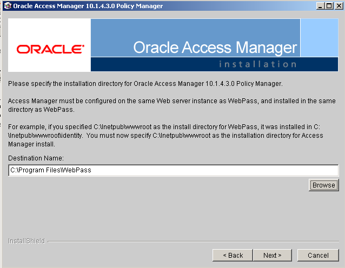The height and width of the screenshot is (268, 345).
Task: Proceed with the Next button
Action: click(x=273, y=255)
